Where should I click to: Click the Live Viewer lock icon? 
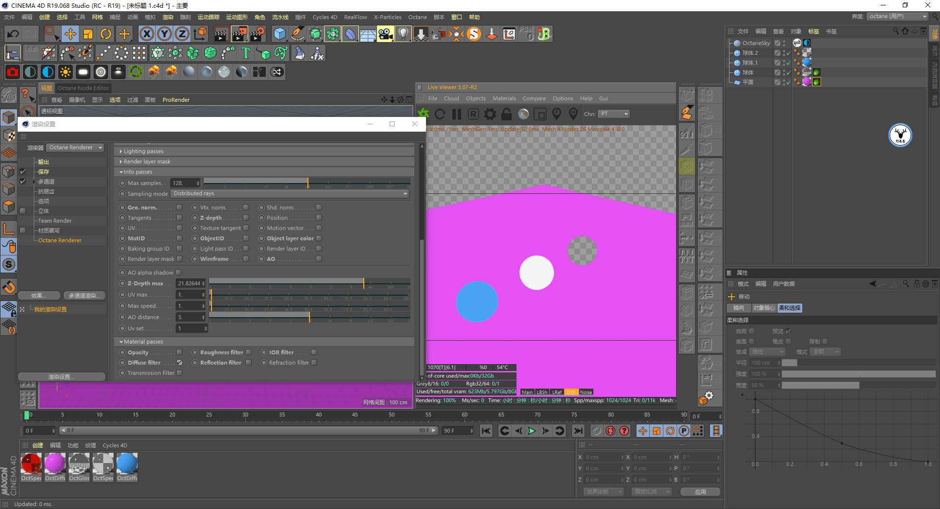click(x=507, y=114)
